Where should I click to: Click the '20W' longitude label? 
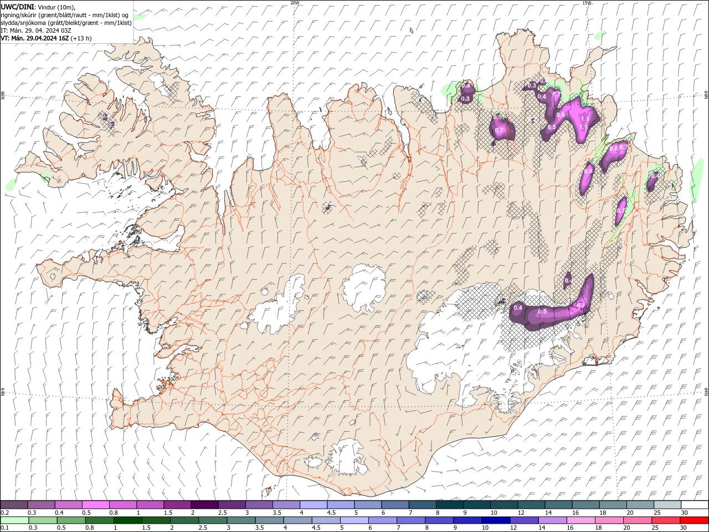coord(295,3)
